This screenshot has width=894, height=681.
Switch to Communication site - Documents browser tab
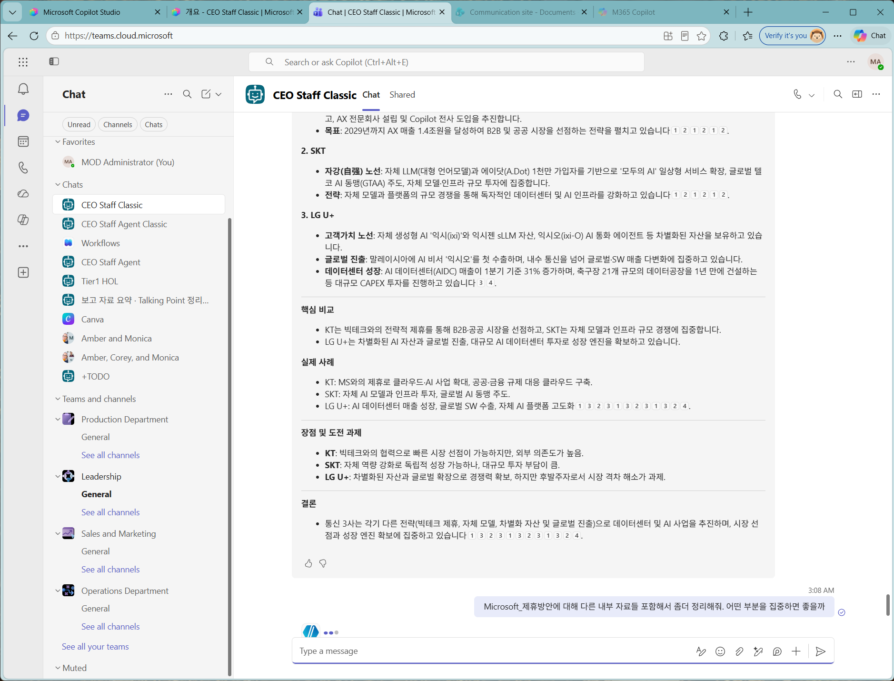[523, 12]
